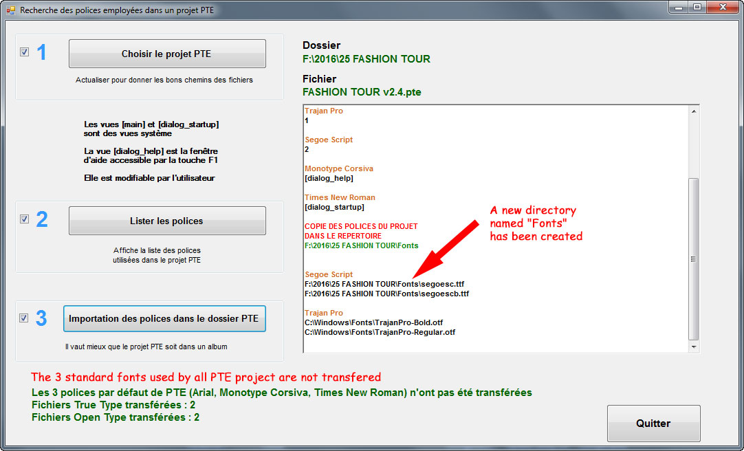This screenshot has height=451, width=744.
Task: Click the scroll-up arrow of the font list
Action: pyautogui.click(x=694, y=111)
